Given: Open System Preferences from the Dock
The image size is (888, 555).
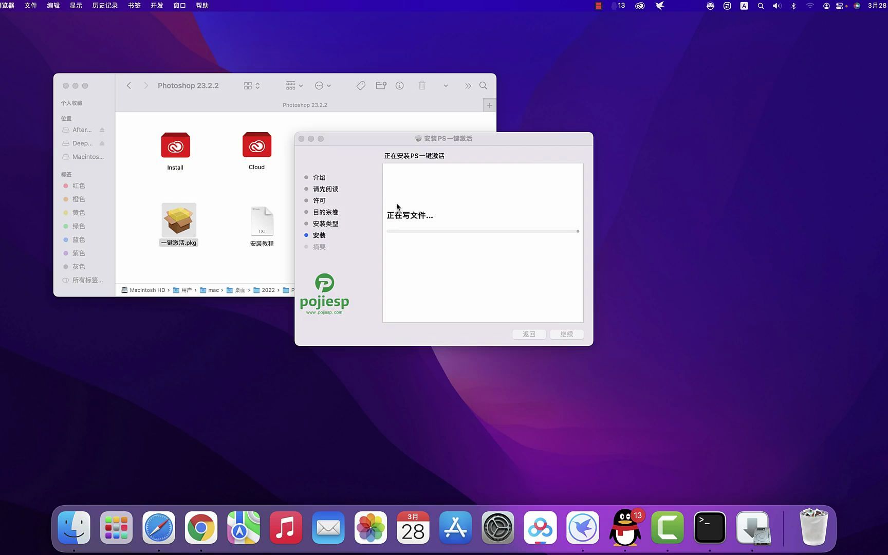Looking at the screenshot, I should [x=498, y=528].
